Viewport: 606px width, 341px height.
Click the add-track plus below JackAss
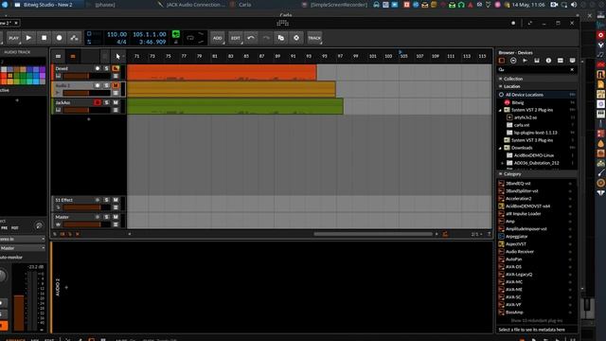[88, 119]
